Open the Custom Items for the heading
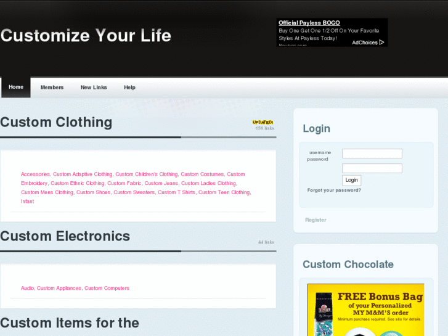448x336 pixels. (70, 323)
